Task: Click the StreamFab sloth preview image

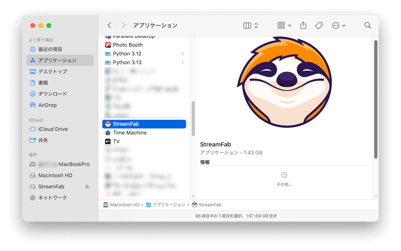Action: 285,82
